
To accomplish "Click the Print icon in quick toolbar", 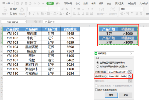I will click(26, 4).
